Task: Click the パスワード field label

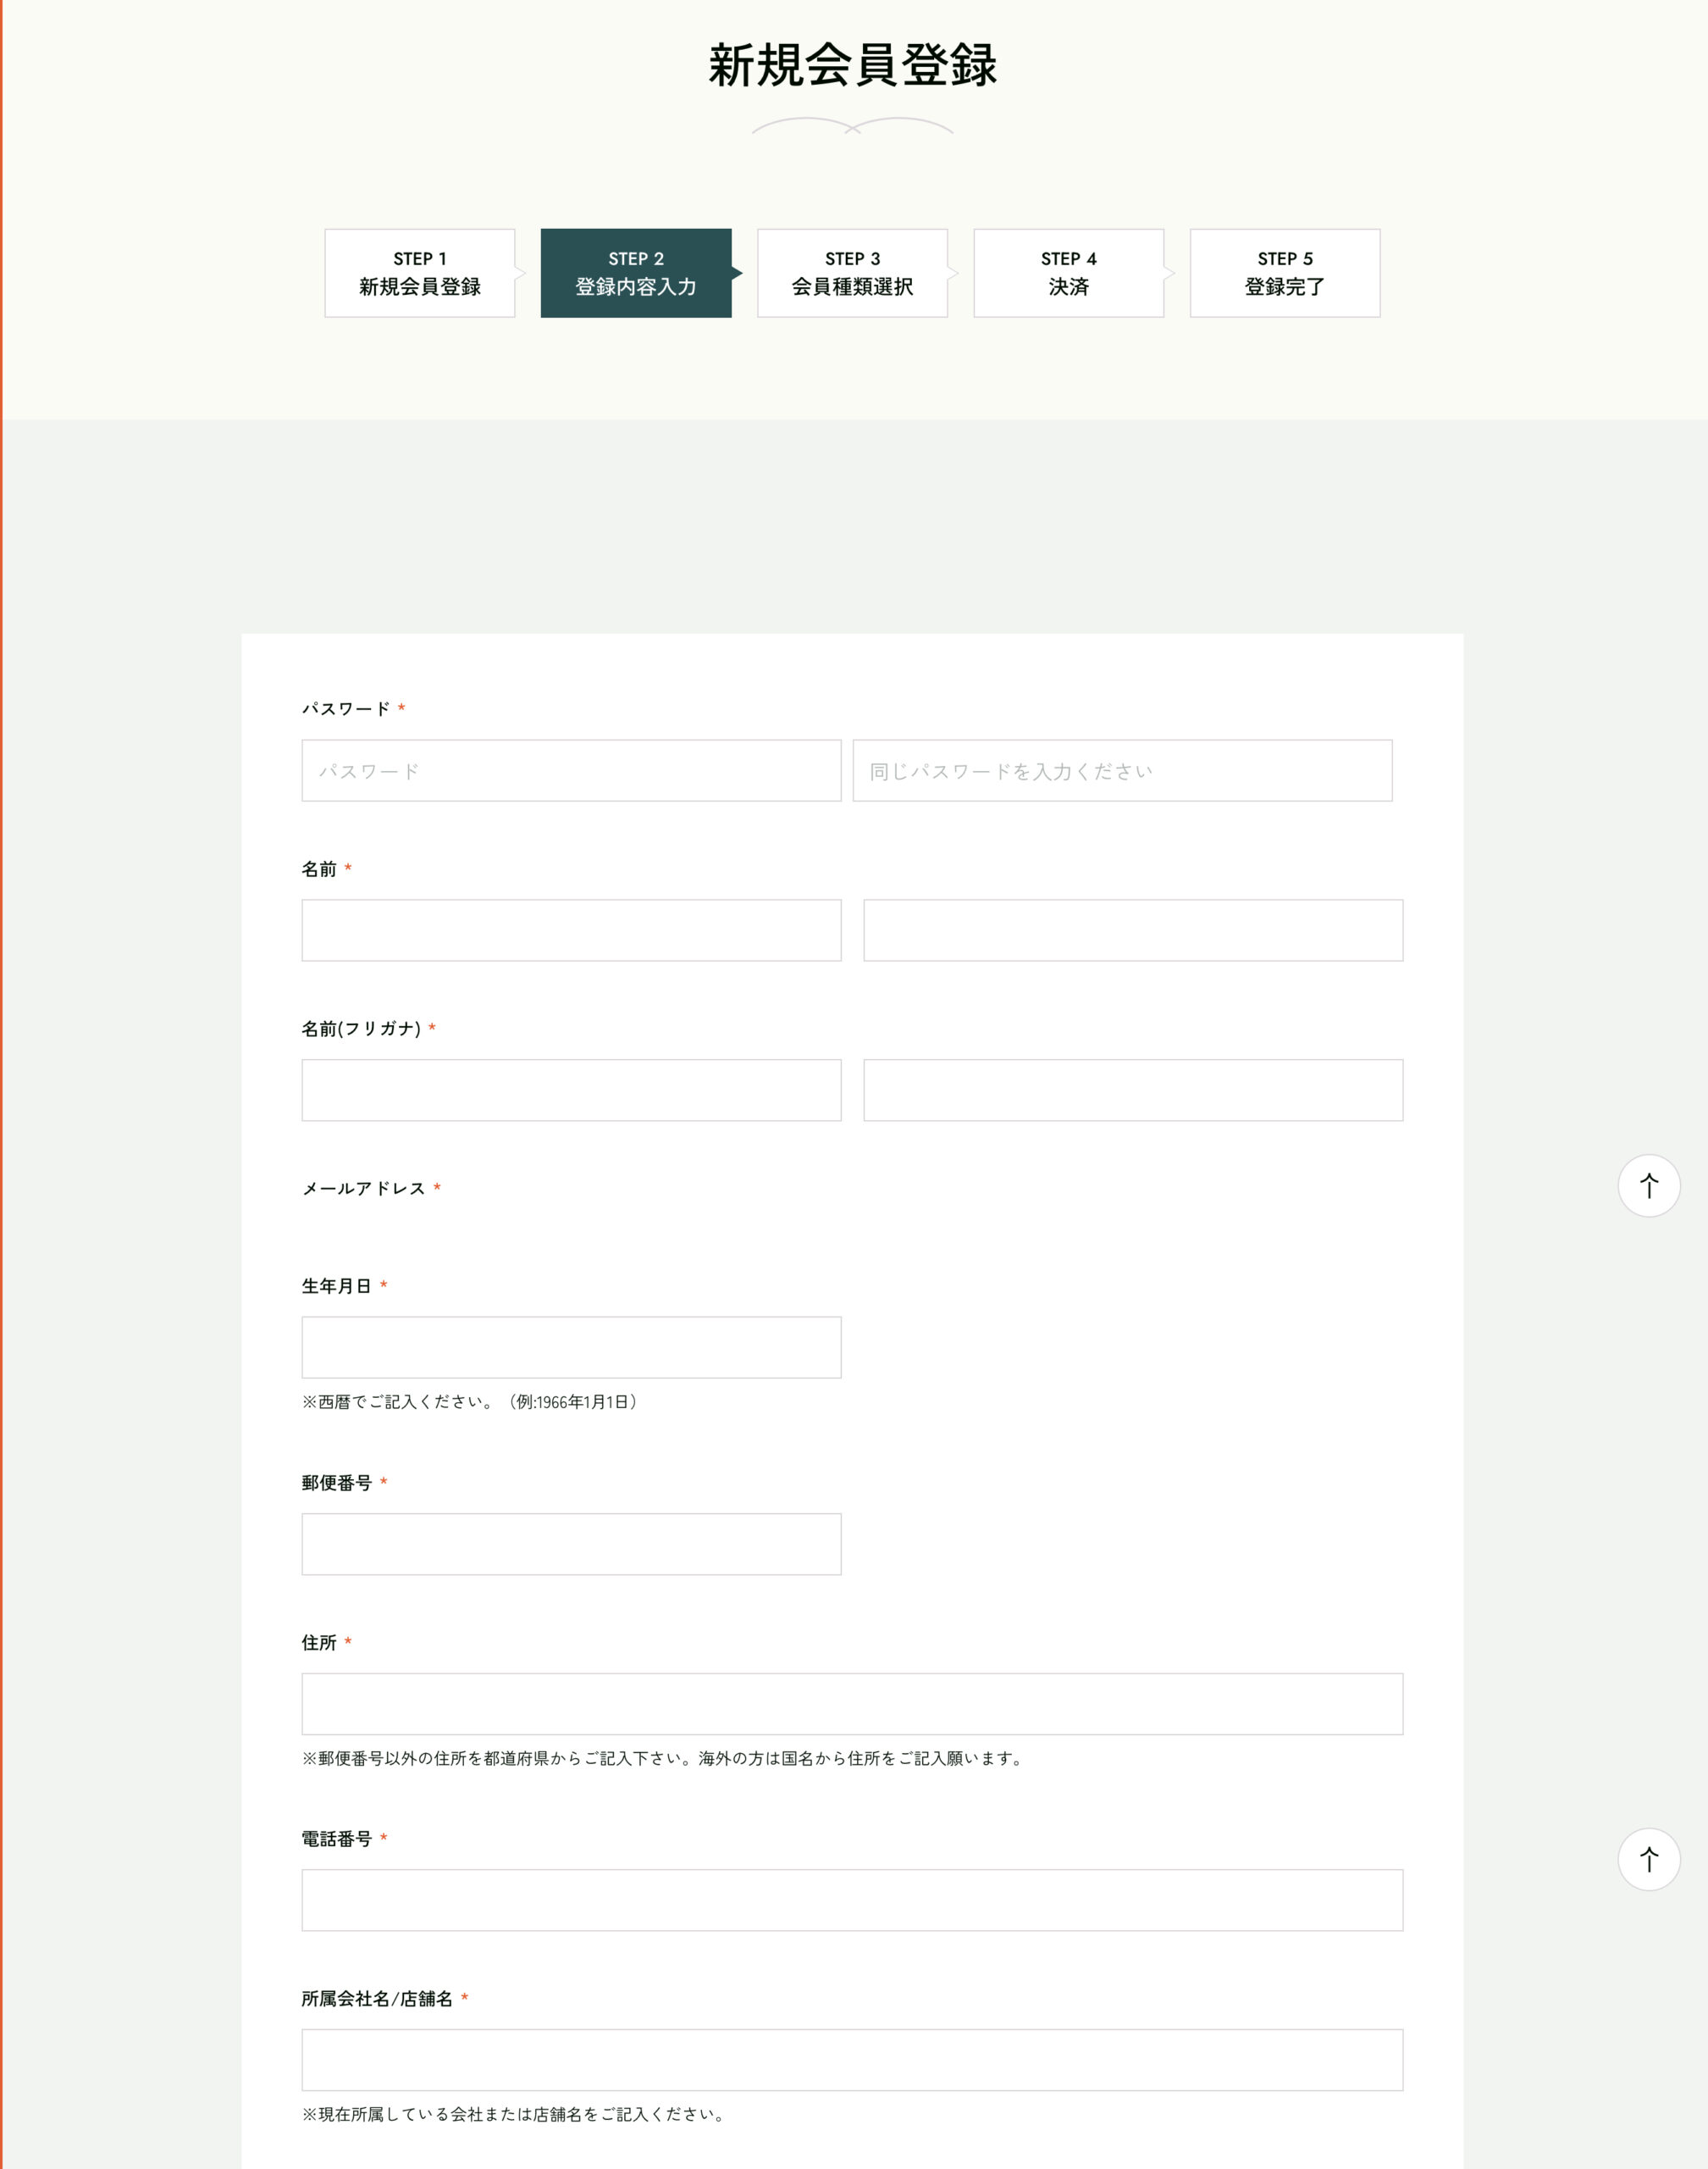Action: click(x=346, y=708)
